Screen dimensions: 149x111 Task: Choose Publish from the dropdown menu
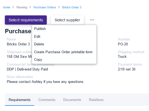tap(64, 29)
